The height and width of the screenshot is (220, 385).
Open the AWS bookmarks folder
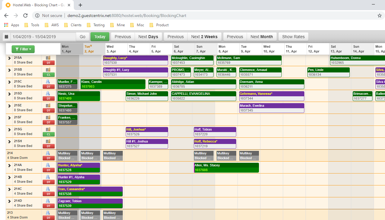52,25
